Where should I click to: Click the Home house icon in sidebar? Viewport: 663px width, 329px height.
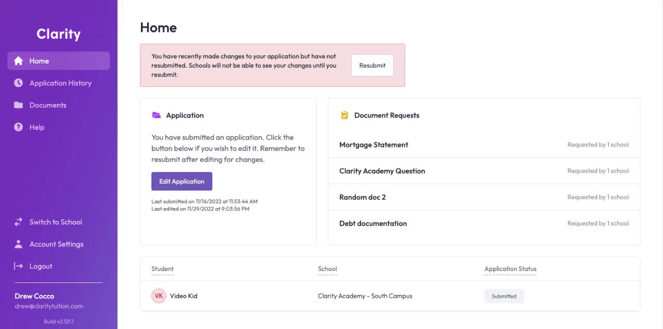(19, 61)
